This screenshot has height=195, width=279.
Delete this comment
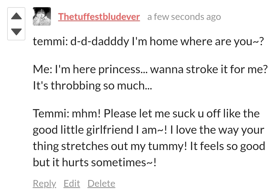pyautogui.click(x=102, y=183)
